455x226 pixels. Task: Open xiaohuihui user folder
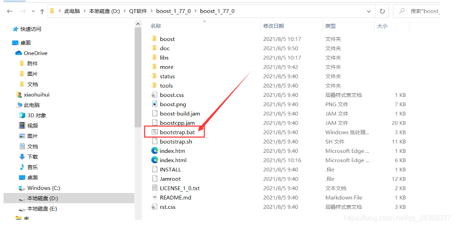37,95
